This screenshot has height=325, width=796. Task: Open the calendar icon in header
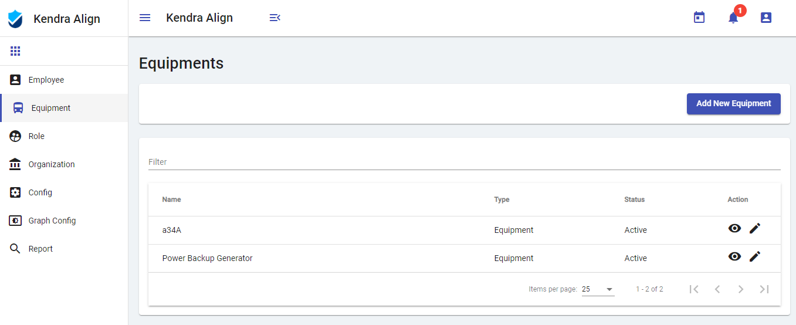coord(699,18)
